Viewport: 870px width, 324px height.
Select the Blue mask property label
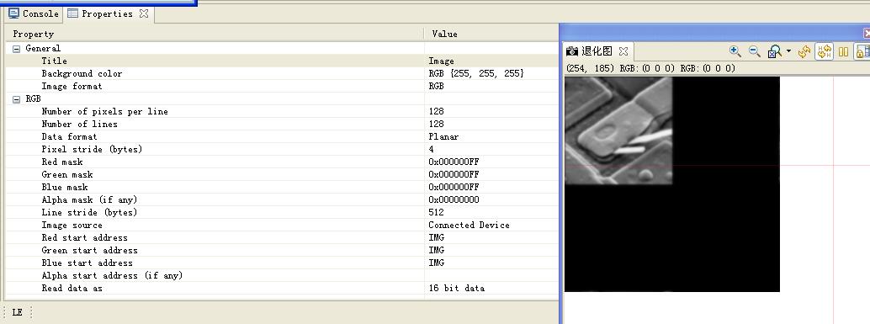[x=64, y=187]
